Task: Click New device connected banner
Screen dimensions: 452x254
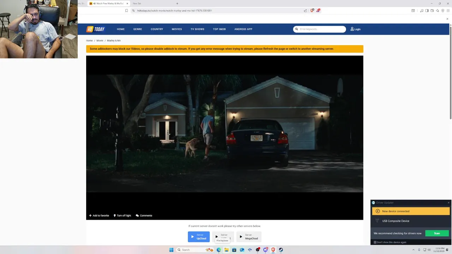Action: pos(411,211)
